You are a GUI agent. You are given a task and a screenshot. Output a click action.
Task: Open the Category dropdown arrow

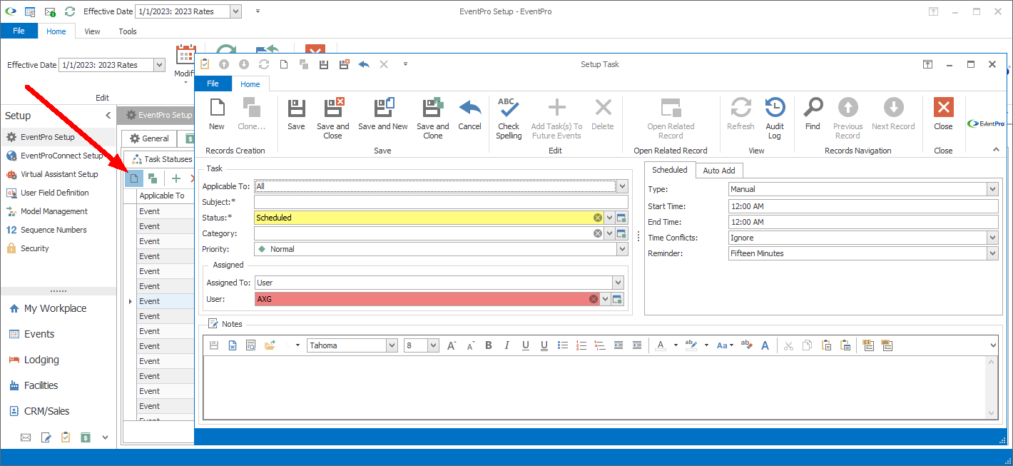point(609,233)
